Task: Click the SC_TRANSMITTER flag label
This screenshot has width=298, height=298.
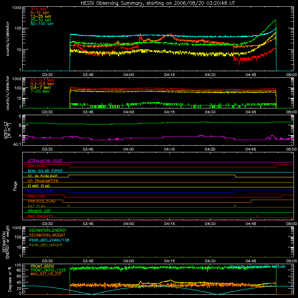Action: [43, 181]
